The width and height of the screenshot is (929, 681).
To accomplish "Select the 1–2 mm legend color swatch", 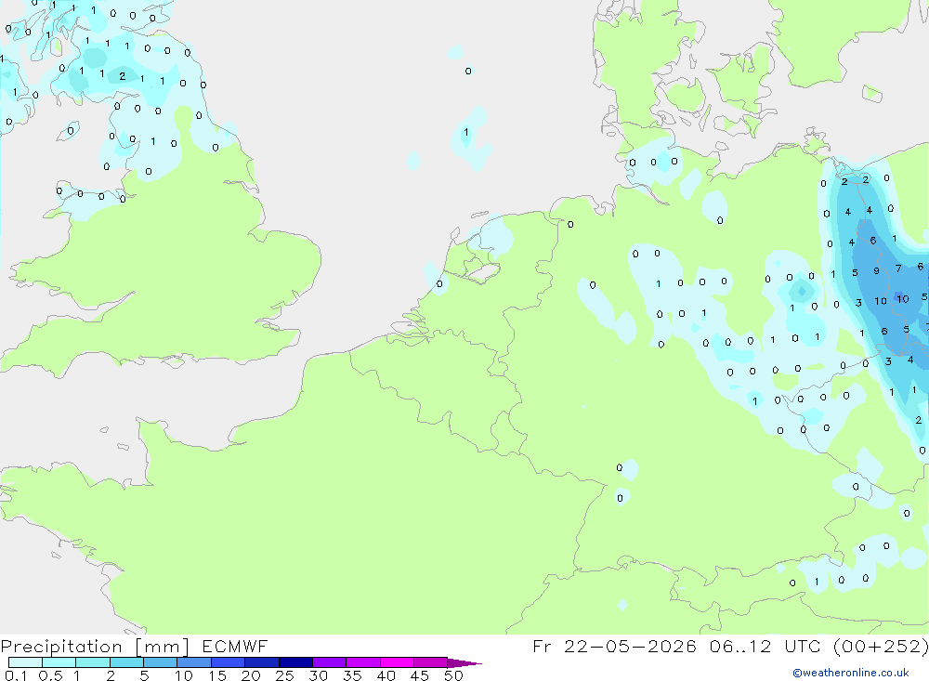I will pos(93,662).
